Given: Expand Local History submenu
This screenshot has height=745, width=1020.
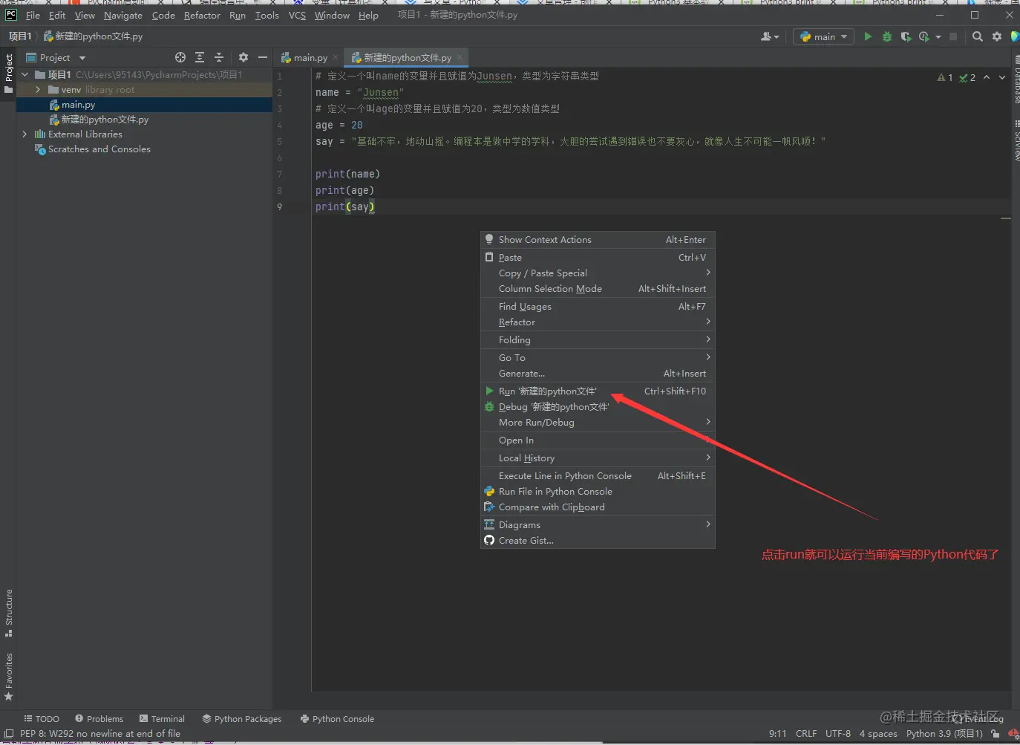Looking at the screenshot, I should pos(598,458).
